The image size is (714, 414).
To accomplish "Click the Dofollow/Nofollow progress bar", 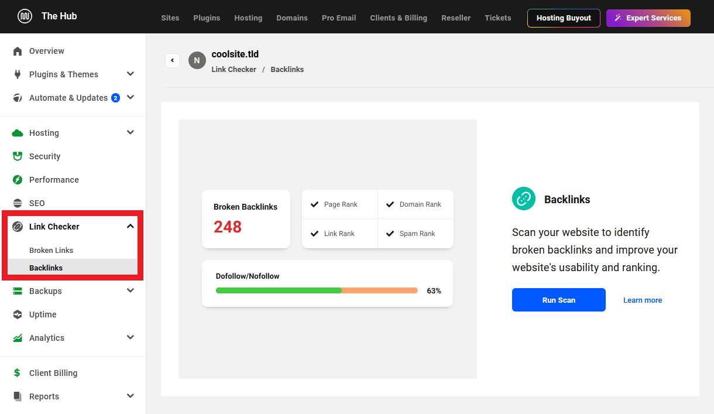I will [x=317, y=290].
